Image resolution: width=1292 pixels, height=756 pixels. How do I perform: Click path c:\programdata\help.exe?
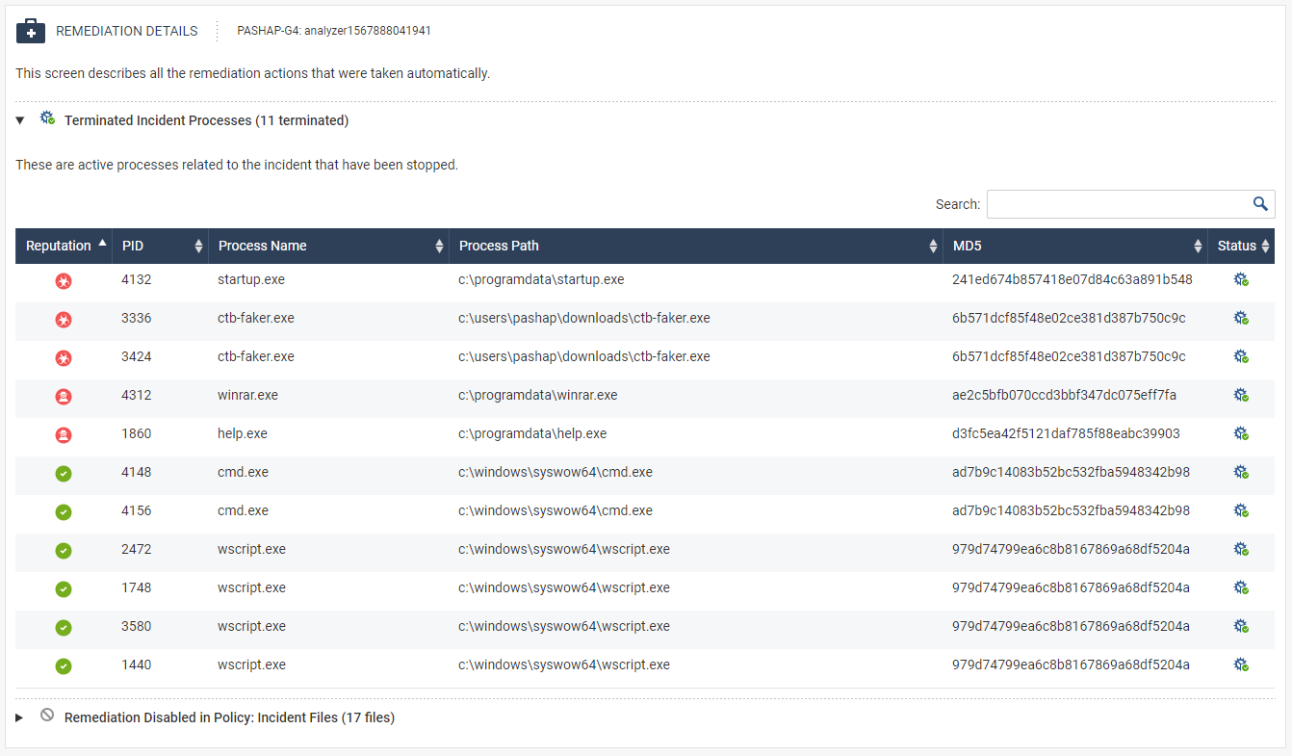532,433
